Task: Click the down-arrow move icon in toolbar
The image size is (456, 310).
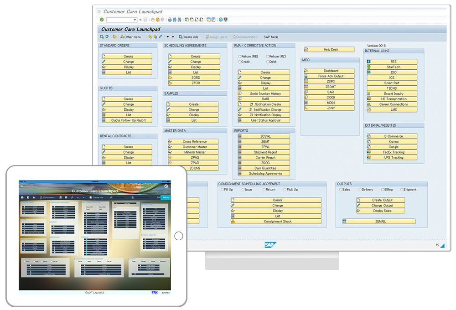Action: (167, 37)
